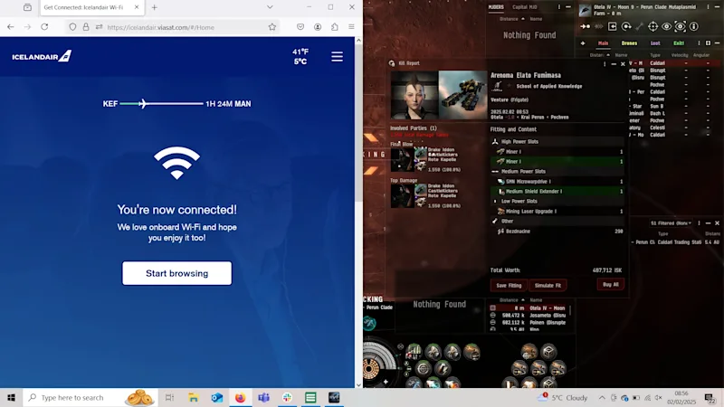Click the Save Fitting button
The image size is (724, 407).
509,285
